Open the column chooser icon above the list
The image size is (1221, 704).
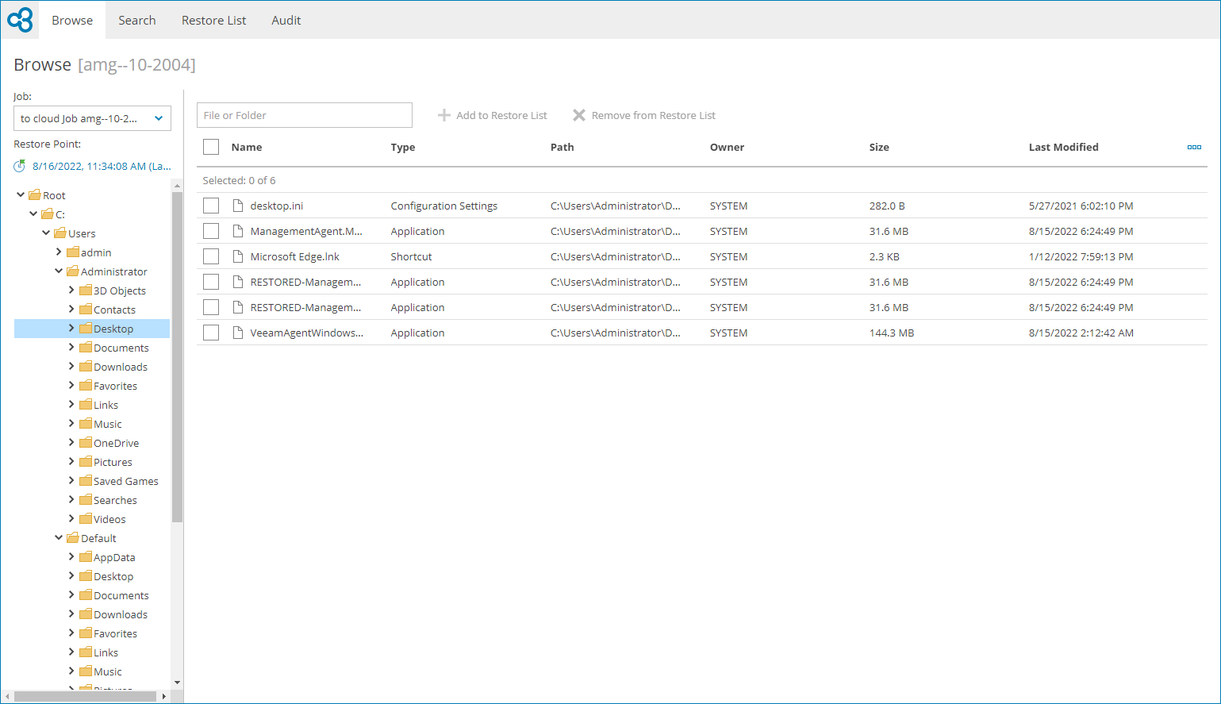coord(1194,147)
